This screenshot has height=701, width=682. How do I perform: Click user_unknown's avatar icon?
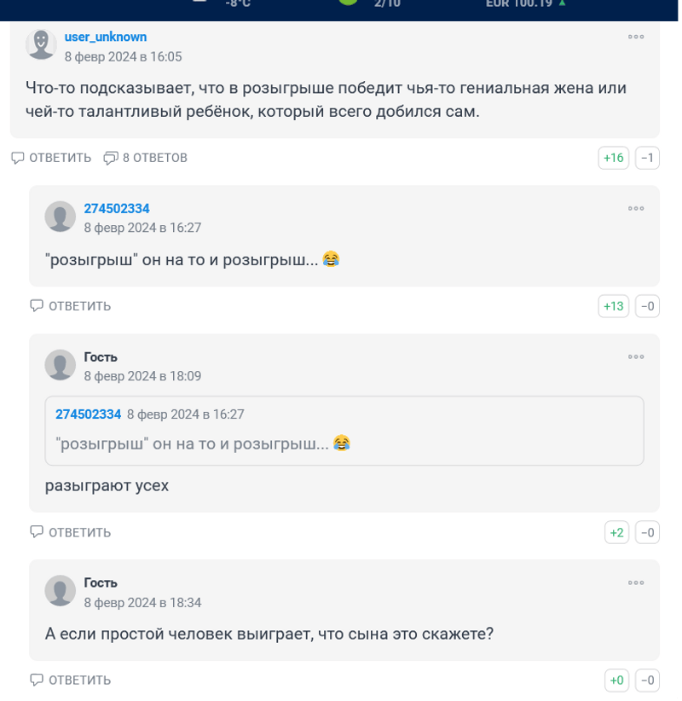pyautogui.click(x=41, y=44)
